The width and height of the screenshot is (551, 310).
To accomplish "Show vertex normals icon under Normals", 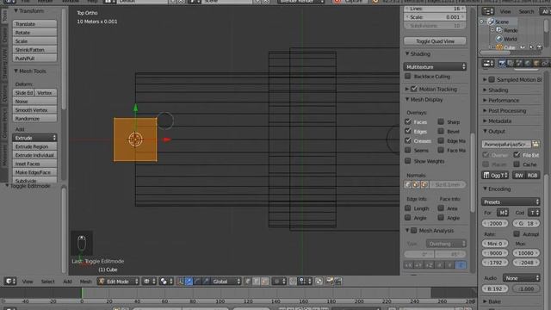I will pos(408,184).
